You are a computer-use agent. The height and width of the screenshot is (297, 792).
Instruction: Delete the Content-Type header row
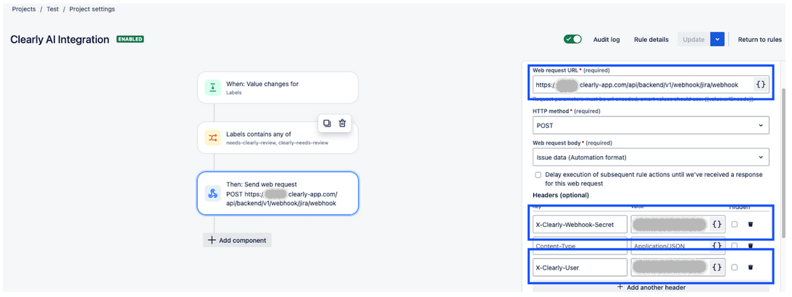click(x=750, y=246)
